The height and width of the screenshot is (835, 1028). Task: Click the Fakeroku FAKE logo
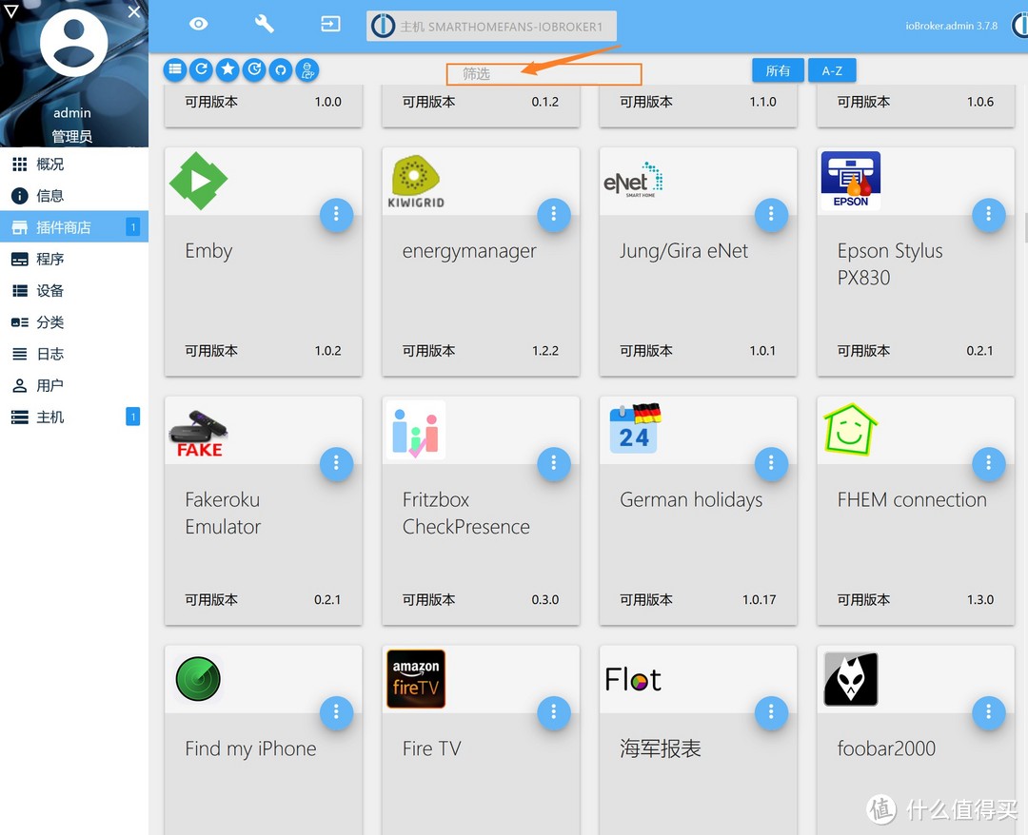[x=199, y=433]
